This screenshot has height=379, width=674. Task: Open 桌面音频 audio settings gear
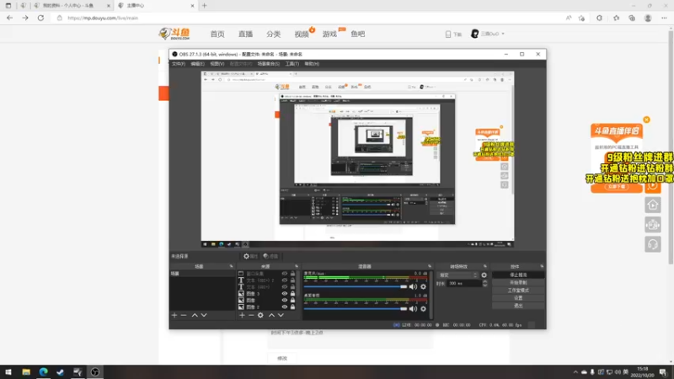pyautogui.click(x=424, y=309)
